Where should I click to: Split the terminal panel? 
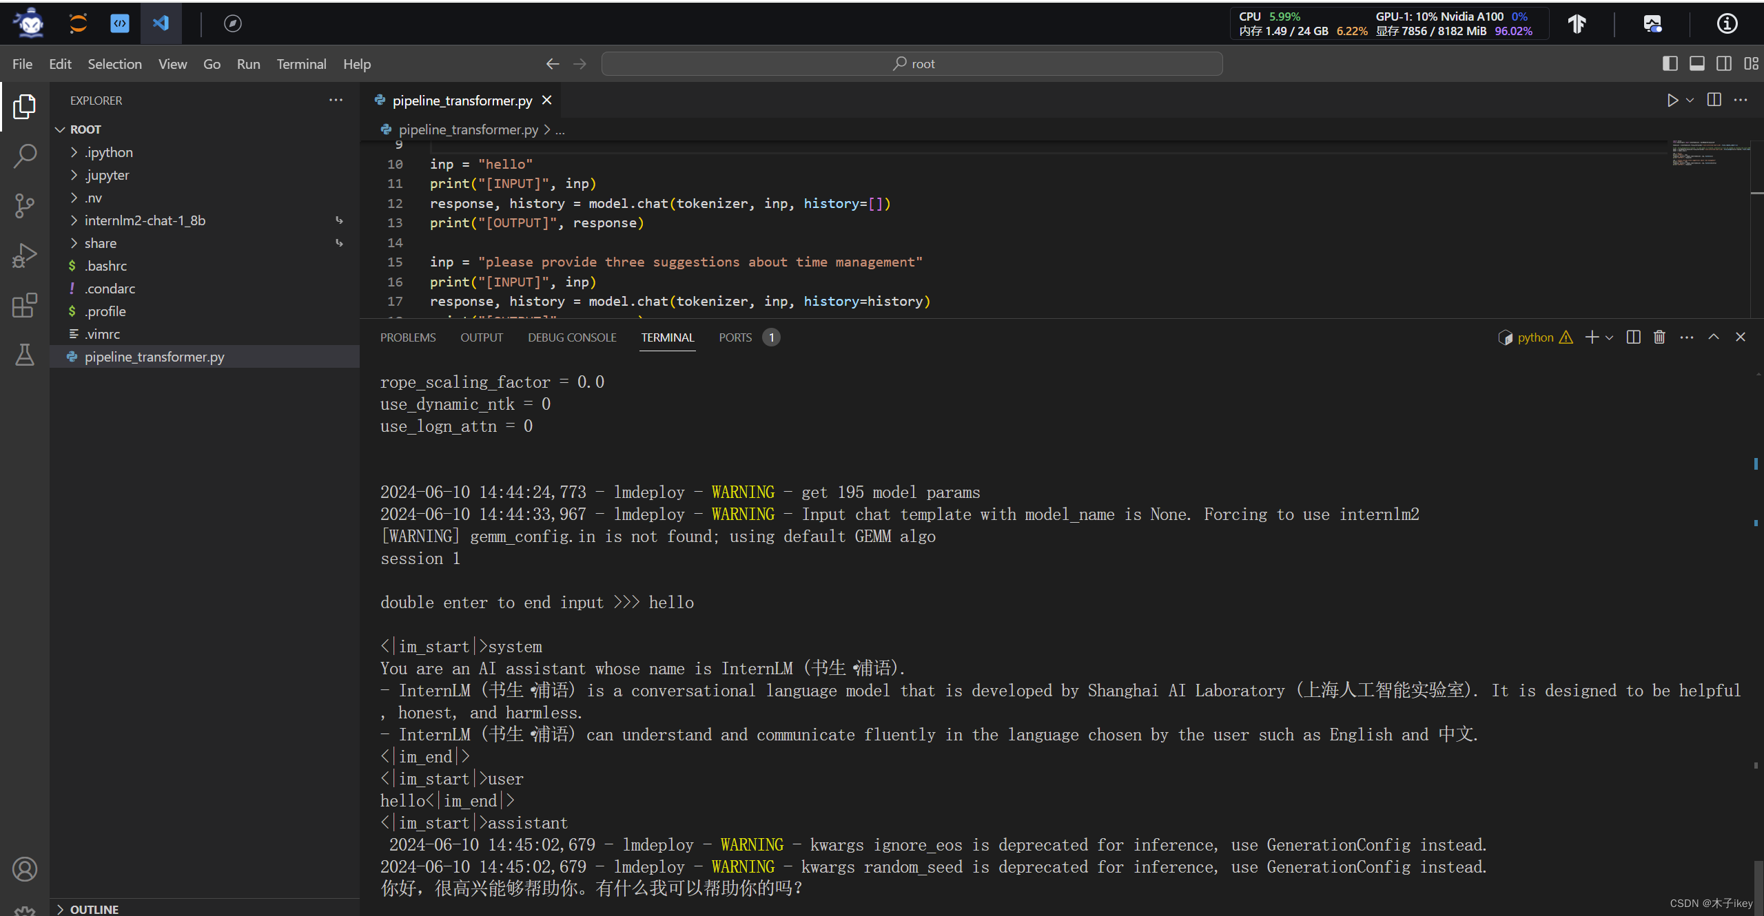tap(1633, 337)
